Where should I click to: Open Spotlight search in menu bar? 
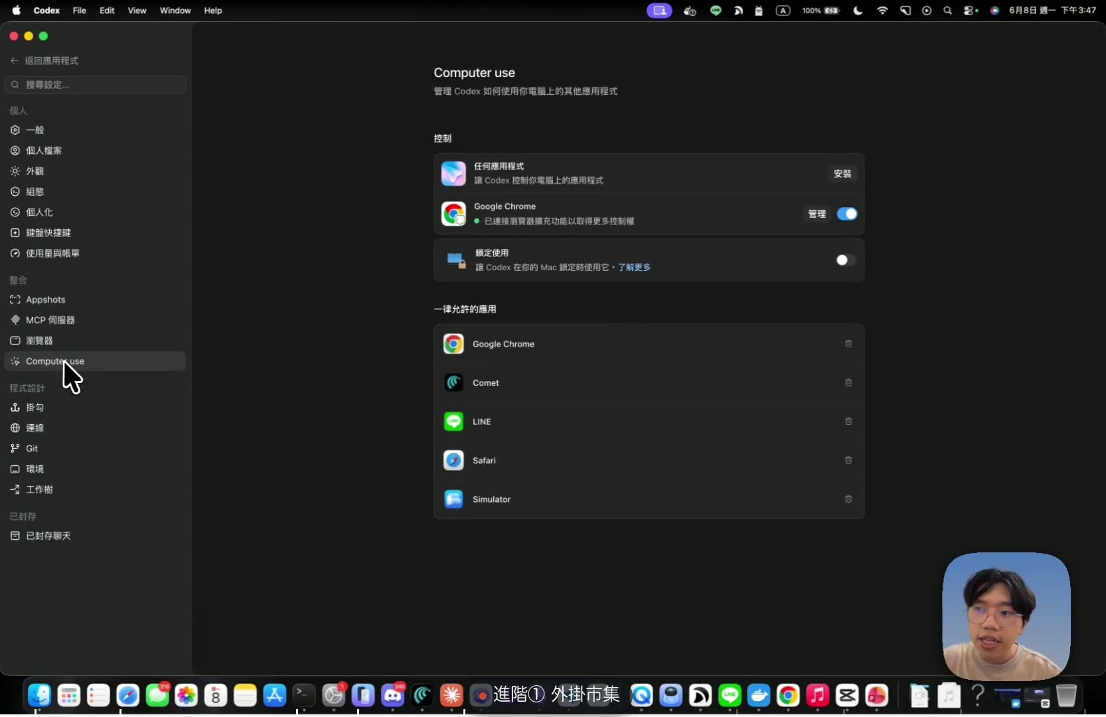[x=947, y=11]
